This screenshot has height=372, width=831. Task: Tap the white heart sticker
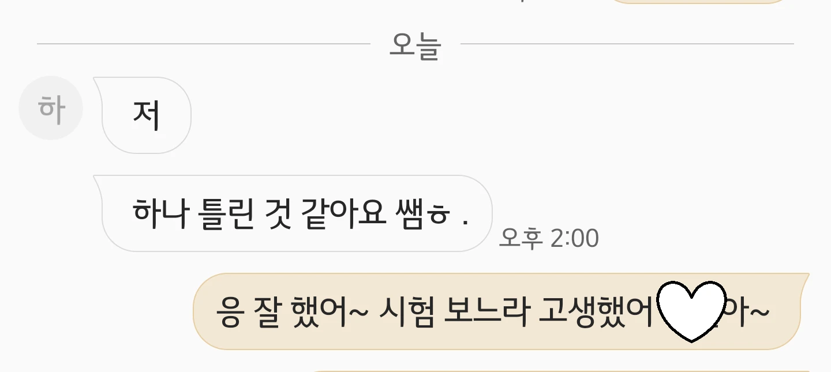click(x=691, y=311)
